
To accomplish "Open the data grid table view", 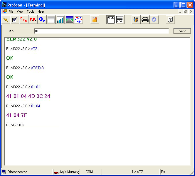I will (x=51, y=19).
